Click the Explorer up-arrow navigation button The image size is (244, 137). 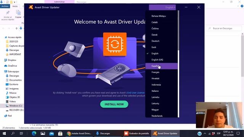point(16,29)
